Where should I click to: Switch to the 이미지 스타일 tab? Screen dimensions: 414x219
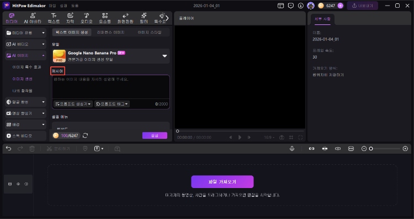point(150,32)
